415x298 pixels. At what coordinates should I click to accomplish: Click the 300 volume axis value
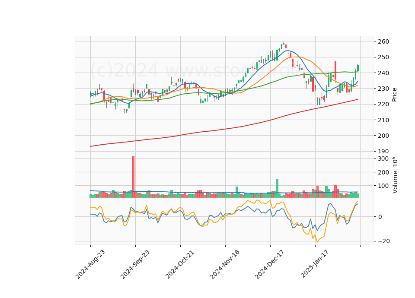pos(383,159)
